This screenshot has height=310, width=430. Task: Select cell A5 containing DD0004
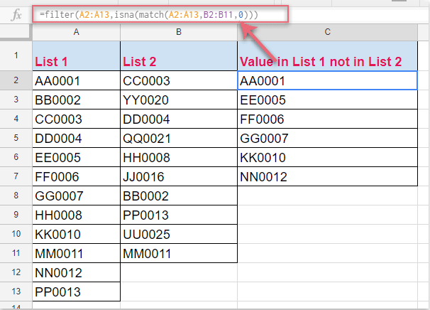pos(76,138)
